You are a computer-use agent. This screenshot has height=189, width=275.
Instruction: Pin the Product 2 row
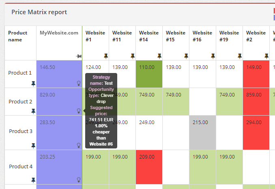coord(33,111)
